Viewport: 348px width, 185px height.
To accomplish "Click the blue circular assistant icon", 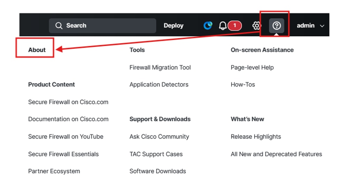I will point(208,25).
